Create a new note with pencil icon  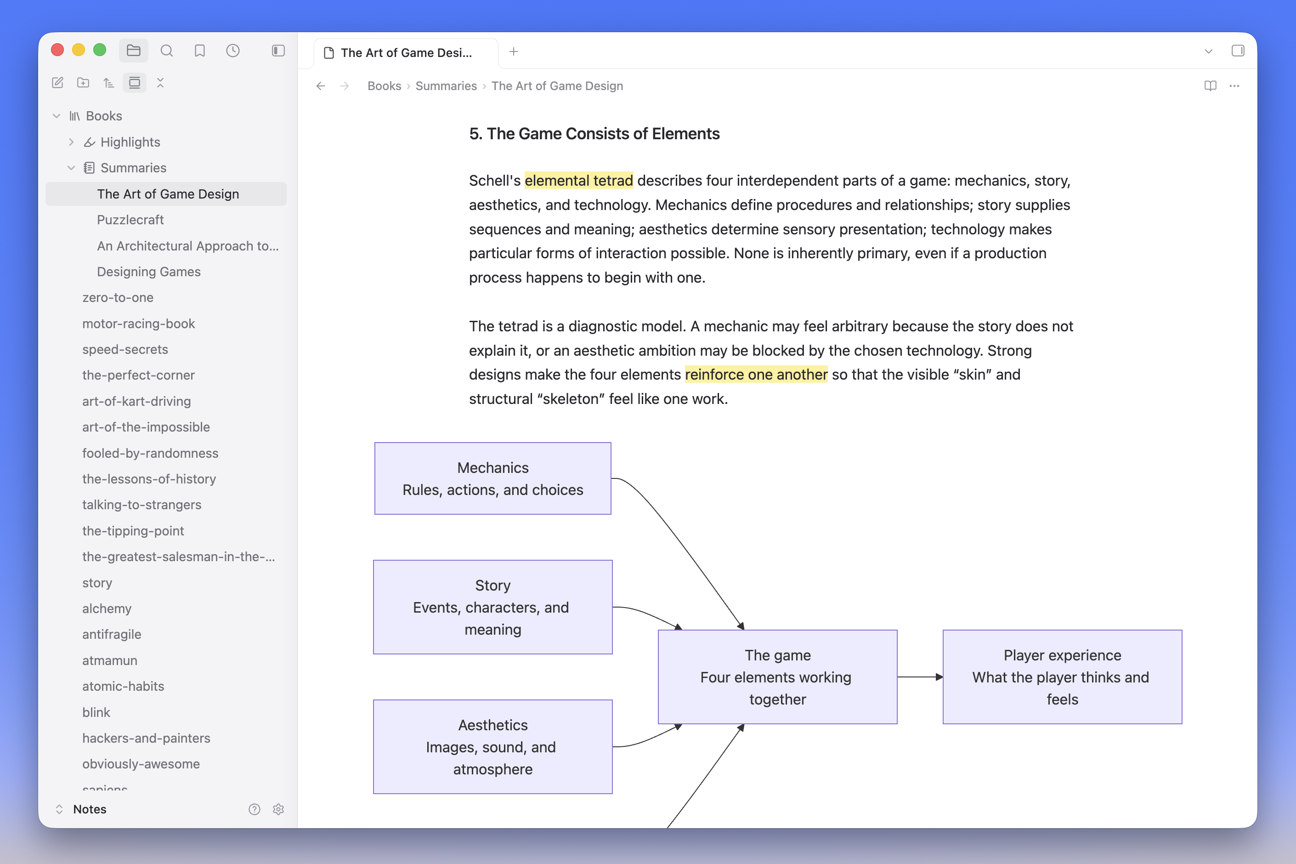pos(57,83)
